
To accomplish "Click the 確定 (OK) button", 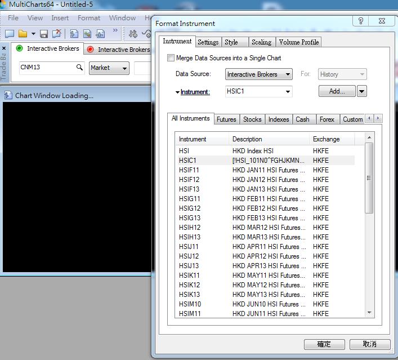I will (324, 344).
